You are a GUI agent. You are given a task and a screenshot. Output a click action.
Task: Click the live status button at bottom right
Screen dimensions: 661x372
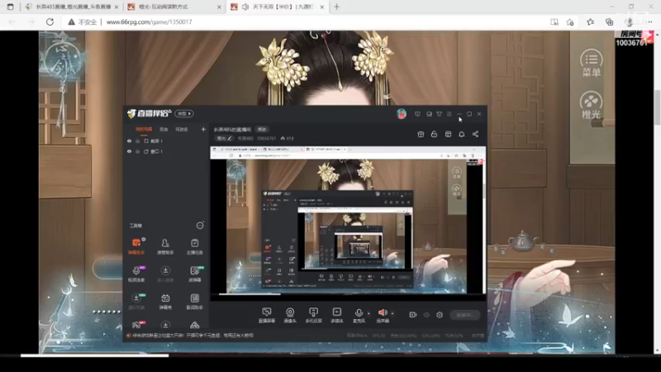pyautogui.click(x=465, y=315)
